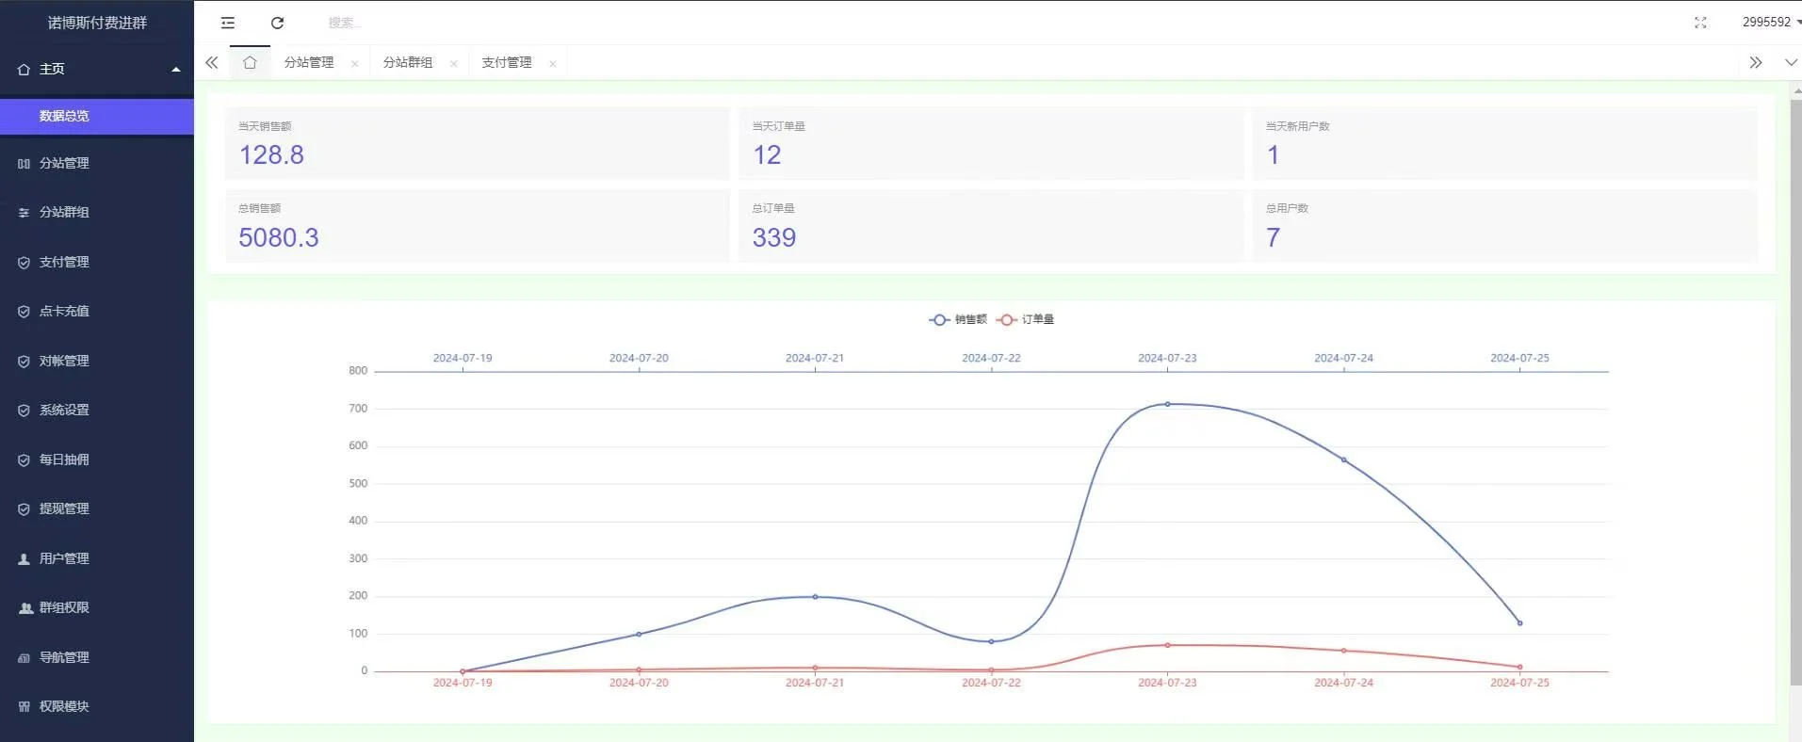This screenshot has height=742, width=1802.
Task: Click the 总订单量 value 339
Action: point(774,237)
